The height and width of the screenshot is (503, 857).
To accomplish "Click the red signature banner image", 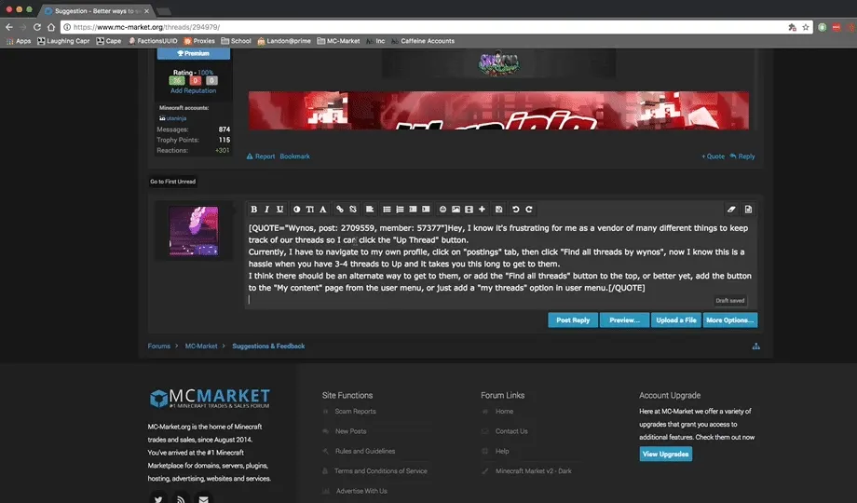I will 498,111.
